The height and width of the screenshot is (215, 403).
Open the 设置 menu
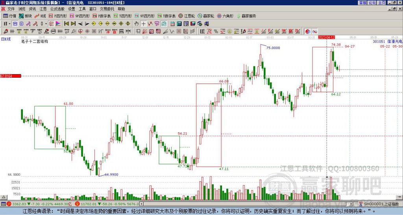[72, 9]
